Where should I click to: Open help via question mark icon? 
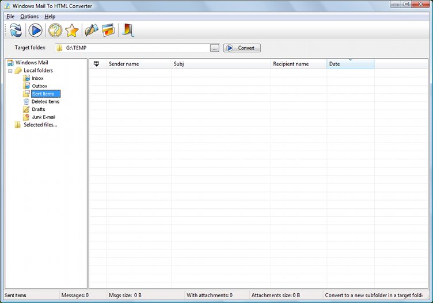(55, 30)
